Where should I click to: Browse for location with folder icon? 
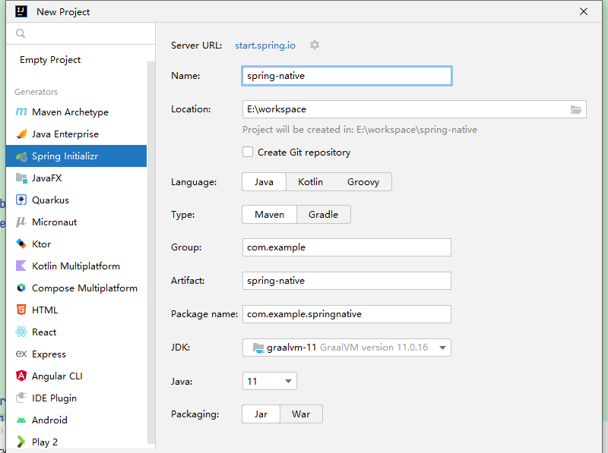(576, 109)
